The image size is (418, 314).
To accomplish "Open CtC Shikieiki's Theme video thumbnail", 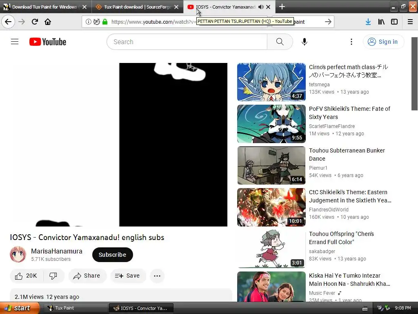I will coord(271,207).
